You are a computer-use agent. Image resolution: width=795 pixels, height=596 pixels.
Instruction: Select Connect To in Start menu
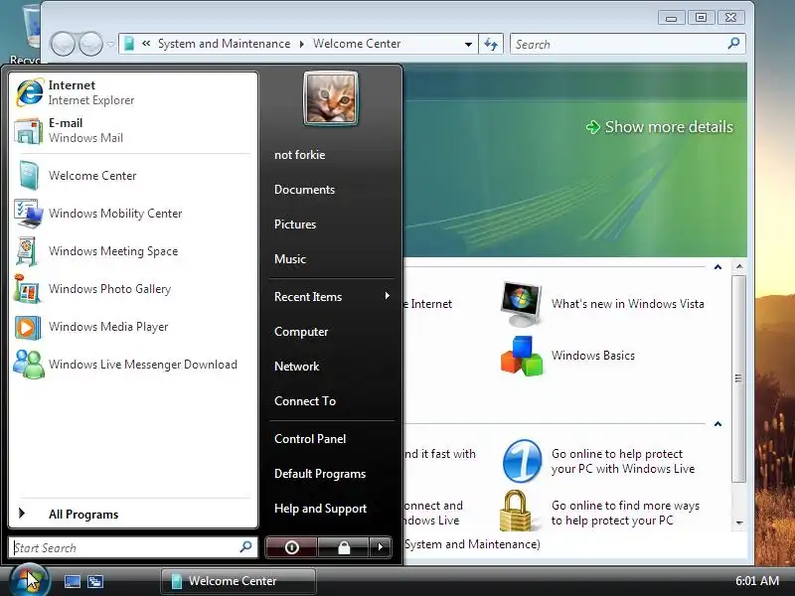(305, 401)
